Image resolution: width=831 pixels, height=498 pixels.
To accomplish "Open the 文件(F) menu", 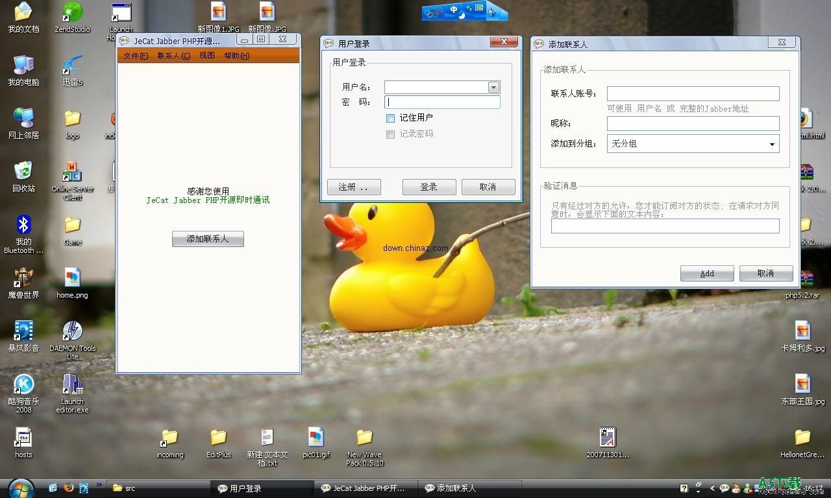I will (x=136, y=56).
